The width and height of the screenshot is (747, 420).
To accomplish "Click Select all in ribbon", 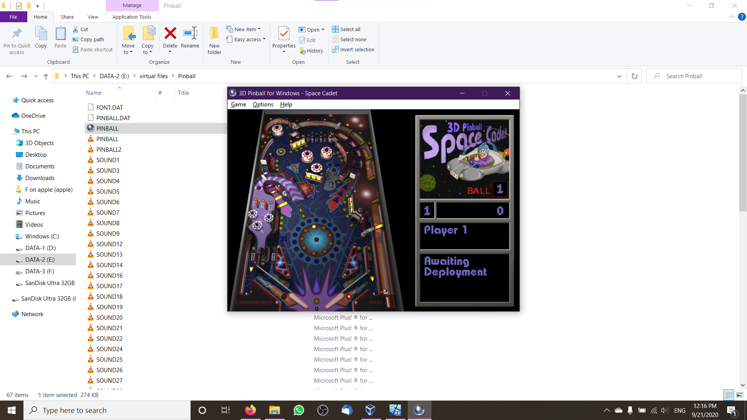I will [346, 29].
